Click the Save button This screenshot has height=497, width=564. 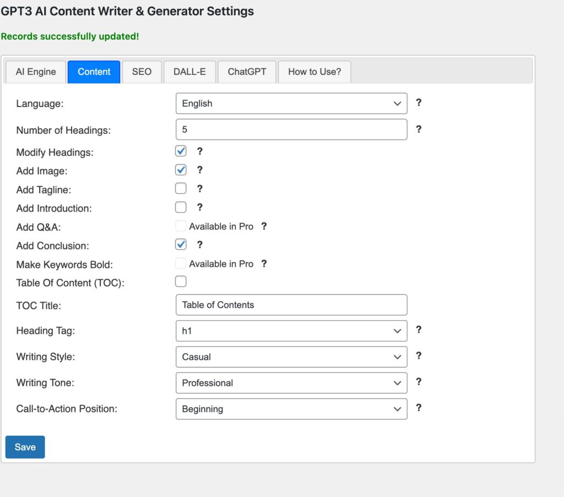point(25,447)
